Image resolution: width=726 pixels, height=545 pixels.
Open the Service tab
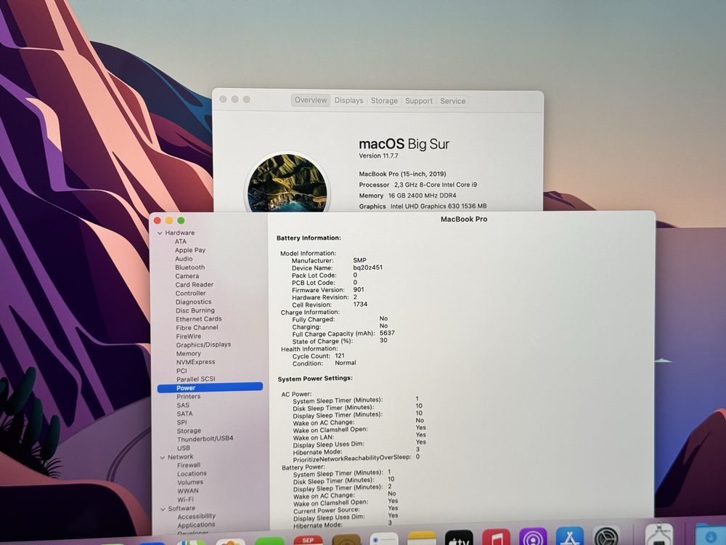(453, 101)
